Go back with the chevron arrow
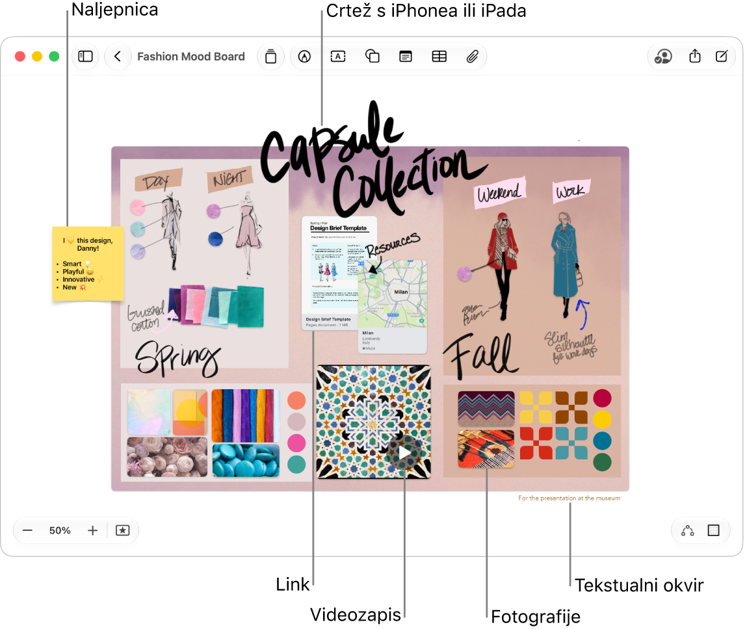 (x=118, y=57)
